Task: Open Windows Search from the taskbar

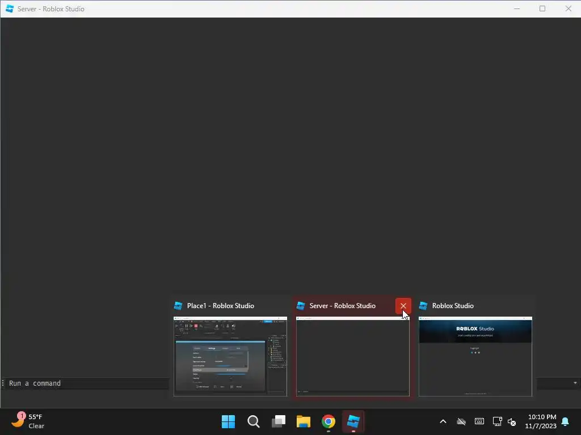Action: coord(254,421)
